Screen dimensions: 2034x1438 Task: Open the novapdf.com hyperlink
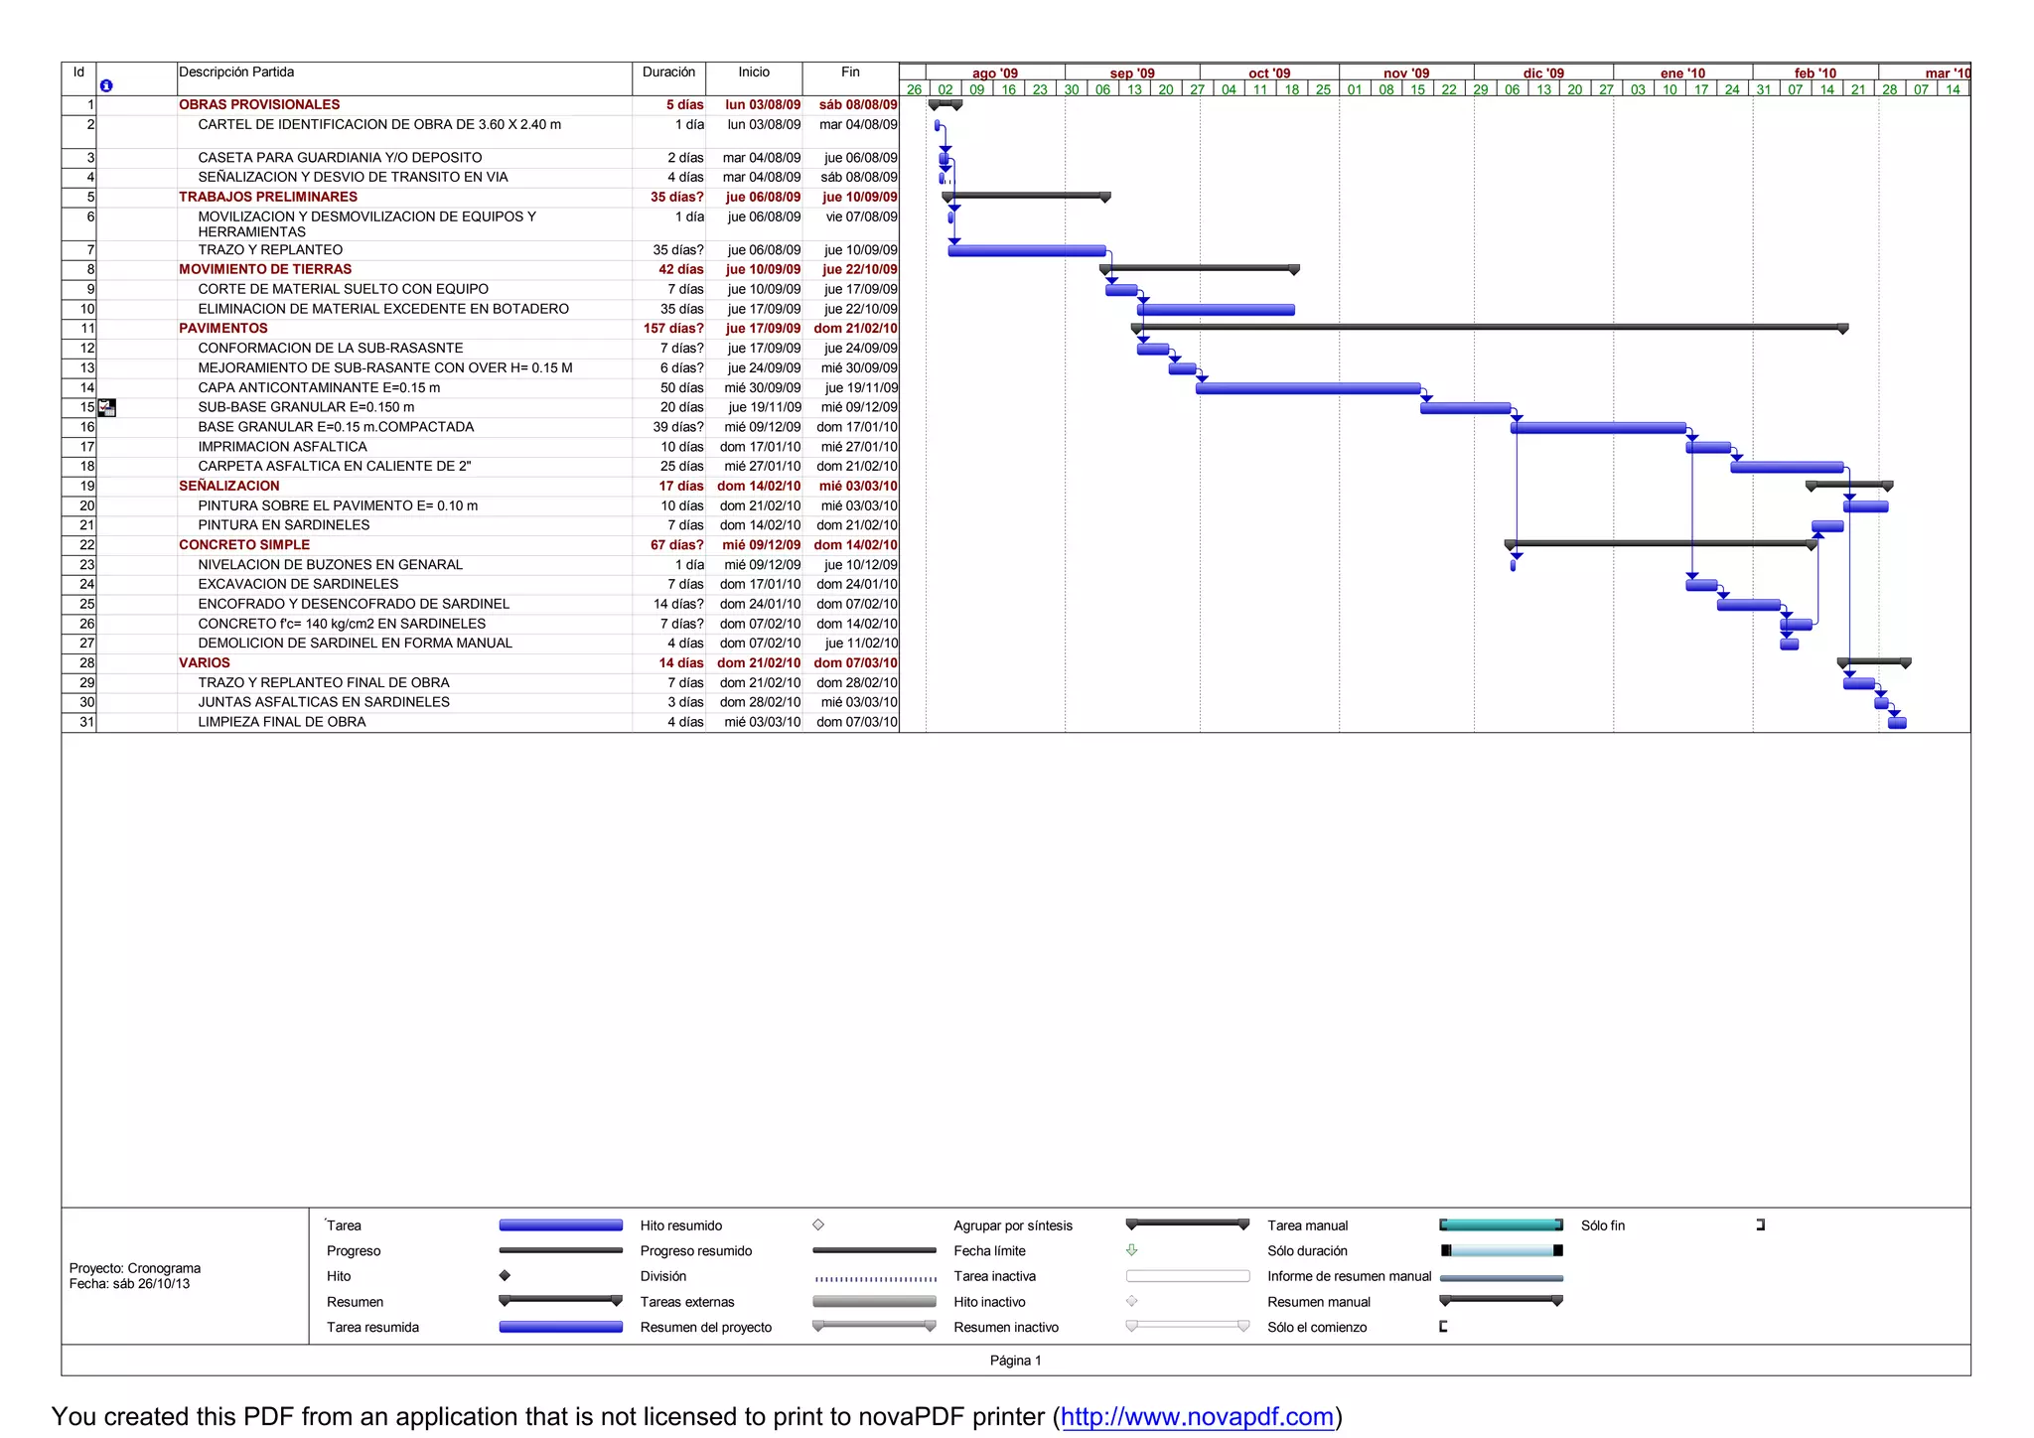pos(1197,1417)
